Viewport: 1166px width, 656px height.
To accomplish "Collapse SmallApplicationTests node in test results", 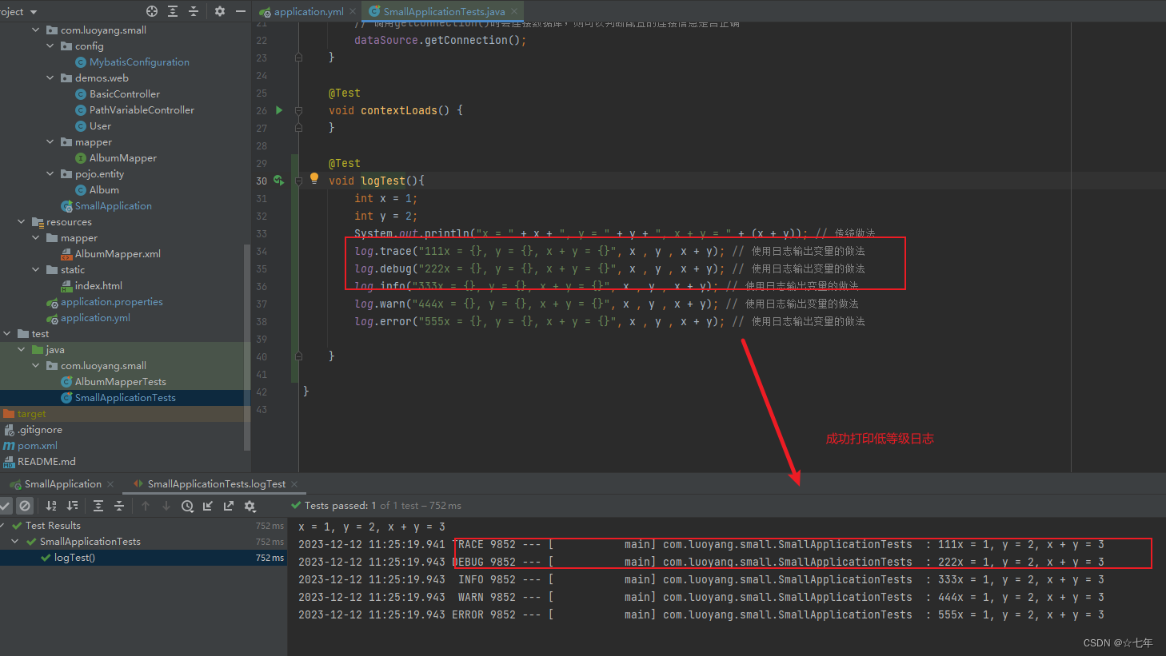I will pos(14,542).
